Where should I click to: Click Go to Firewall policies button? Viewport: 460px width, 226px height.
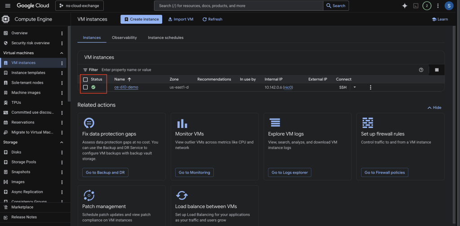(x=385, y=172)
